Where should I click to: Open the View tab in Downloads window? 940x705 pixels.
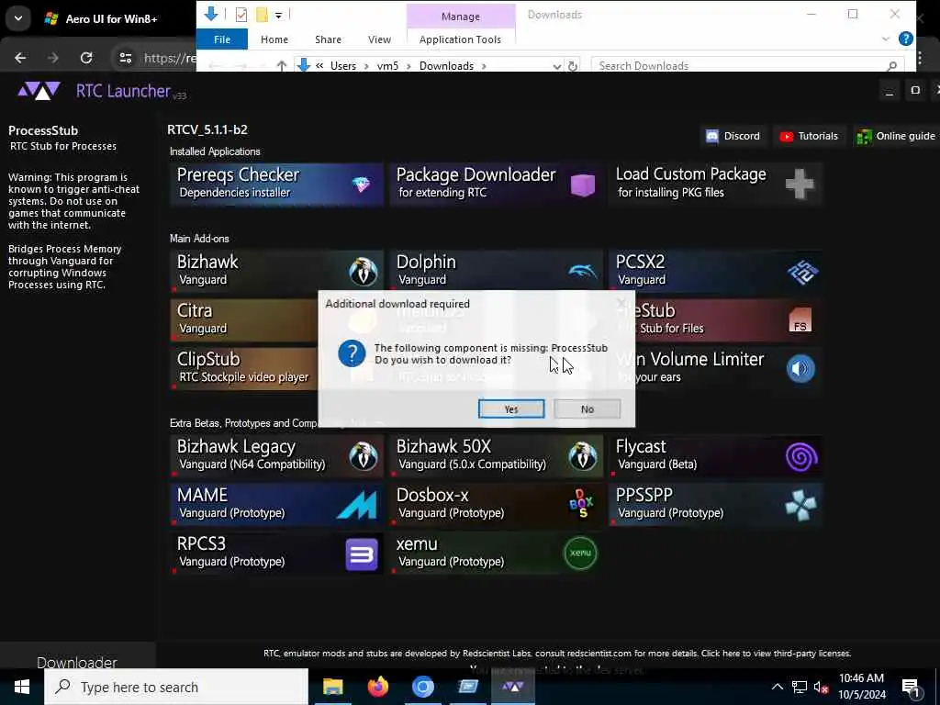pyautogui.click(x=379, y=39)
